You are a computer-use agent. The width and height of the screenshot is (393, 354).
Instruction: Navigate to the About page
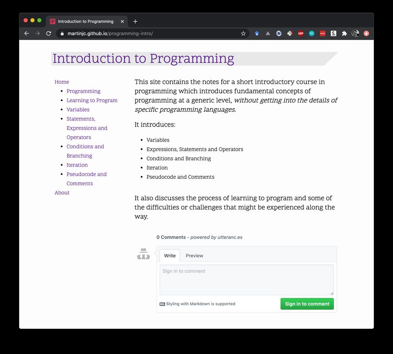pyautogui.click(x=62, y=193)
